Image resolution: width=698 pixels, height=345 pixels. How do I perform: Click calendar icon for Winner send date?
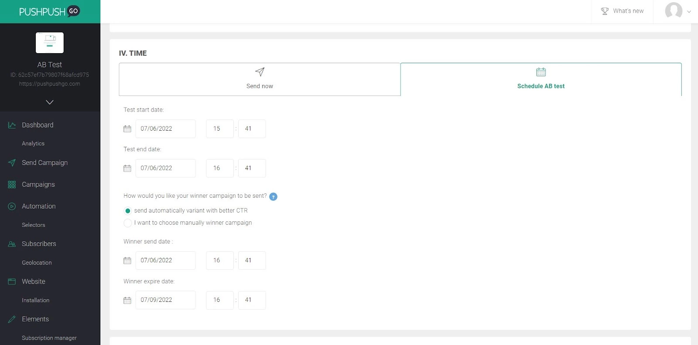[x=127, y=260]
